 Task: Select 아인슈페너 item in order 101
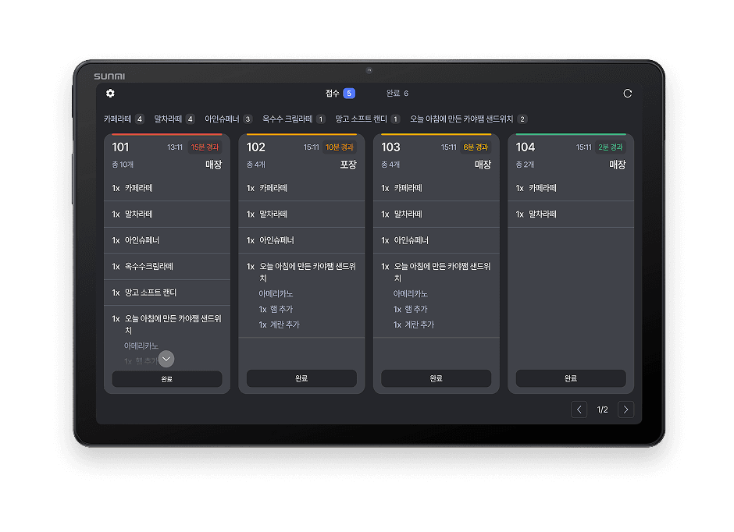click(x=166, y=240)
